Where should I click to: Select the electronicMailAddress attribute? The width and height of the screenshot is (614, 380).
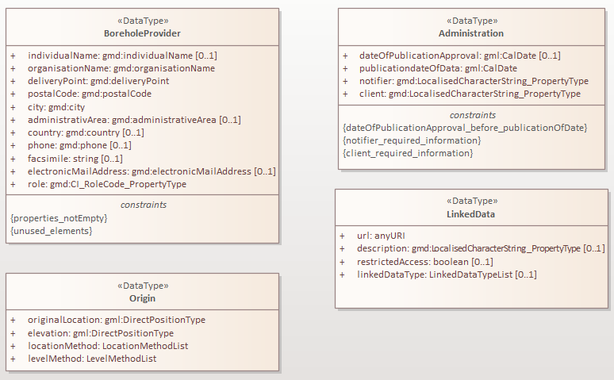[152, 171]
